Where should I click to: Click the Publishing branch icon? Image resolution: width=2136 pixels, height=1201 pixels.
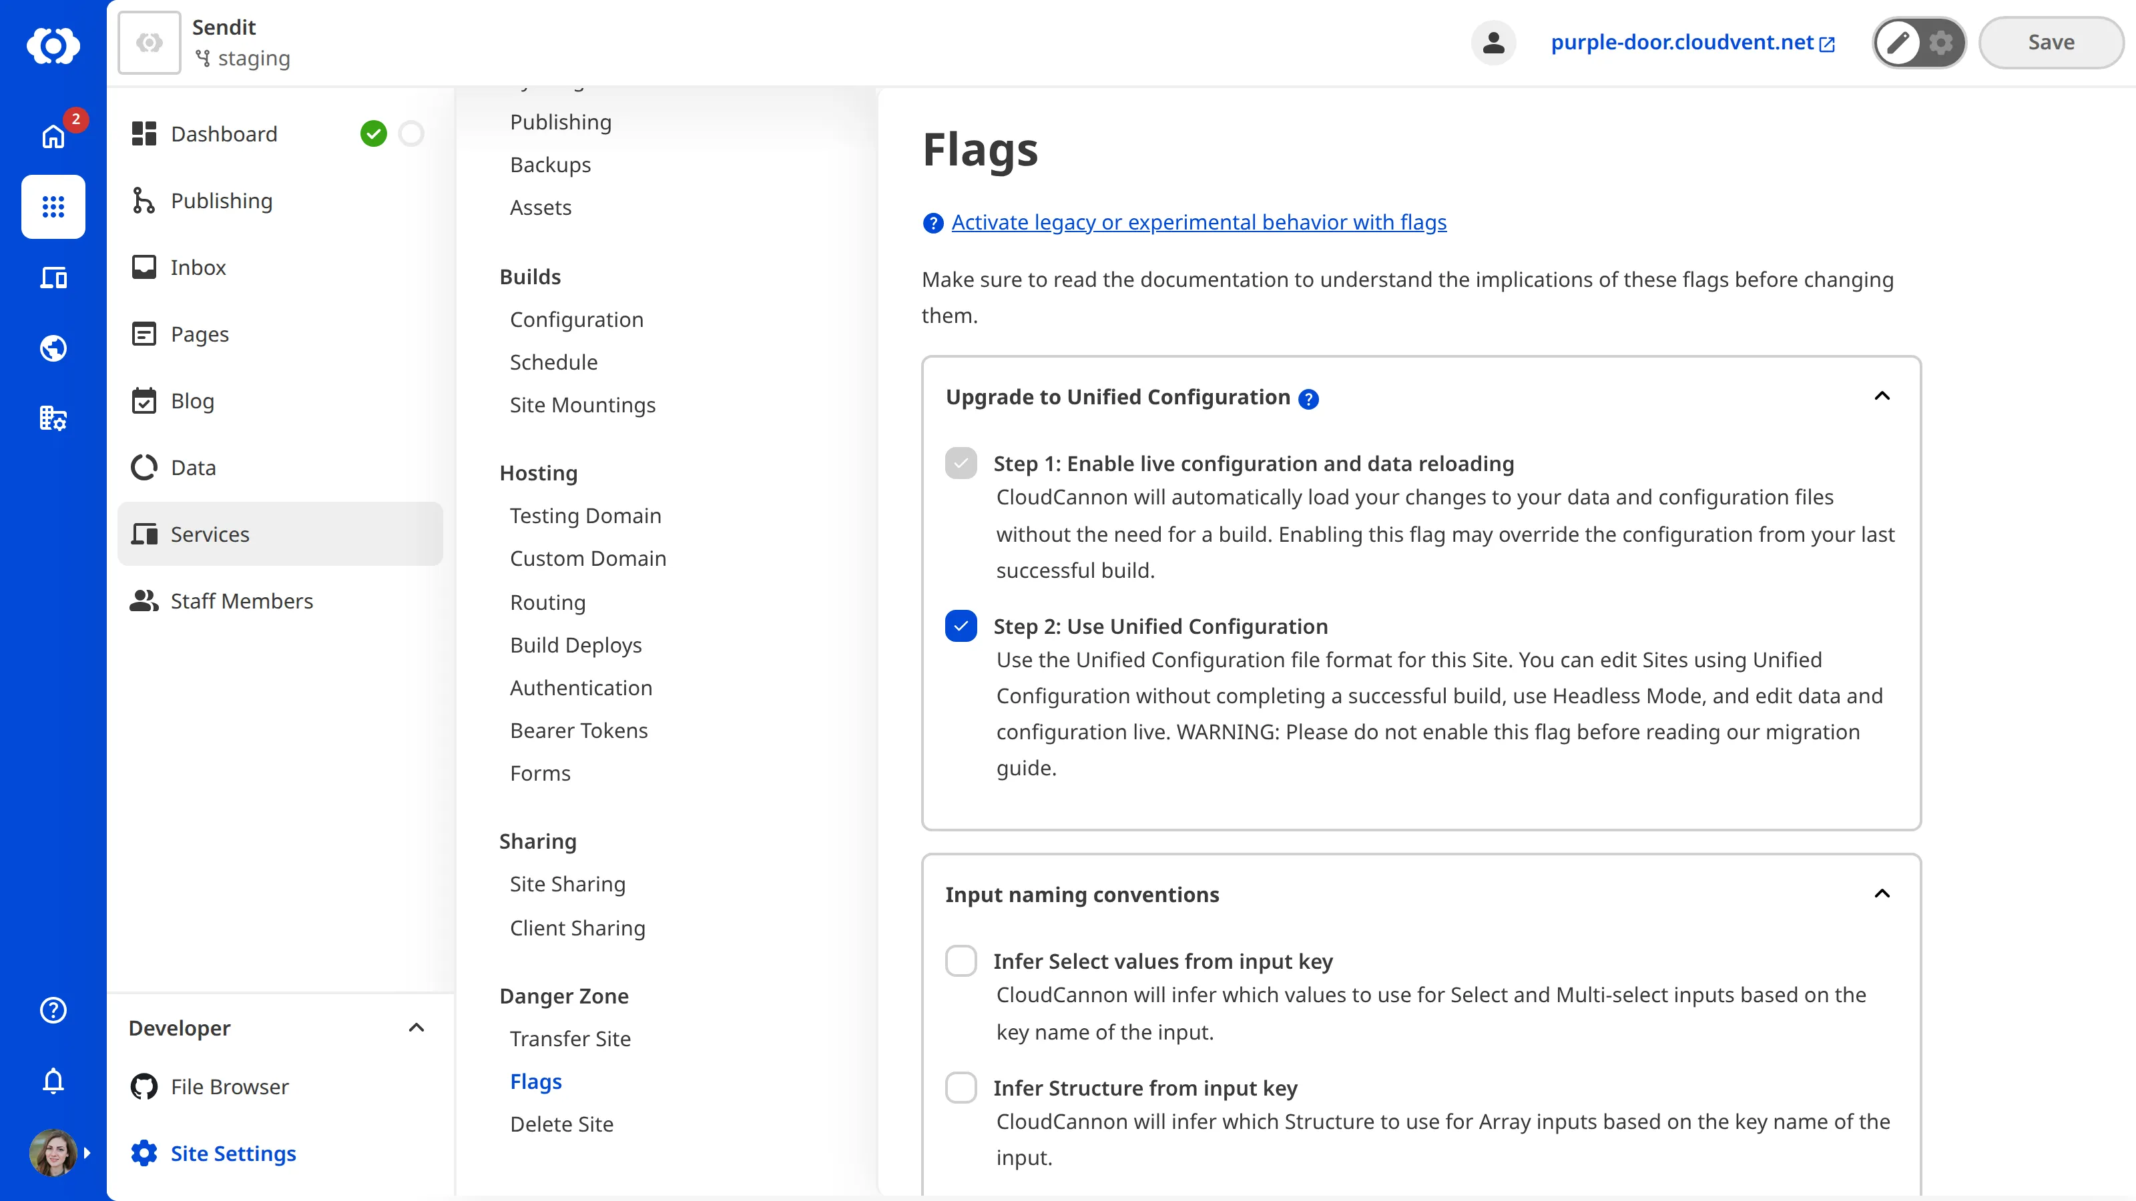click(x=144, y=201)
